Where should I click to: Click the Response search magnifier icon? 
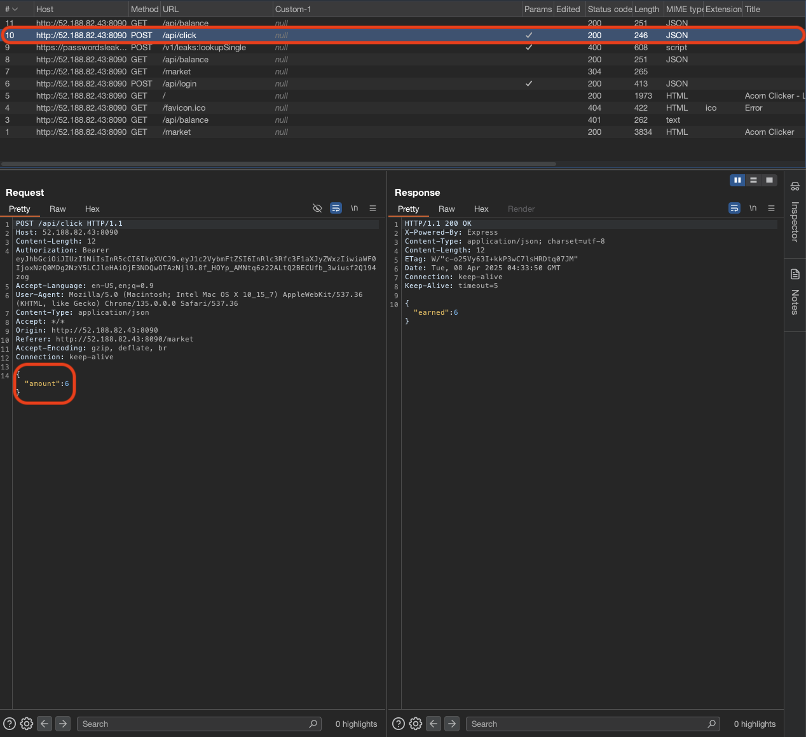point(711,724)
